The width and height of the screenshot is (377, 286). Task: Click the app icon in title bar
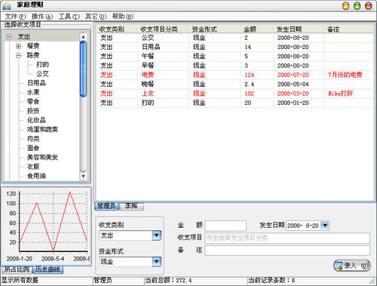click(6, 5)
